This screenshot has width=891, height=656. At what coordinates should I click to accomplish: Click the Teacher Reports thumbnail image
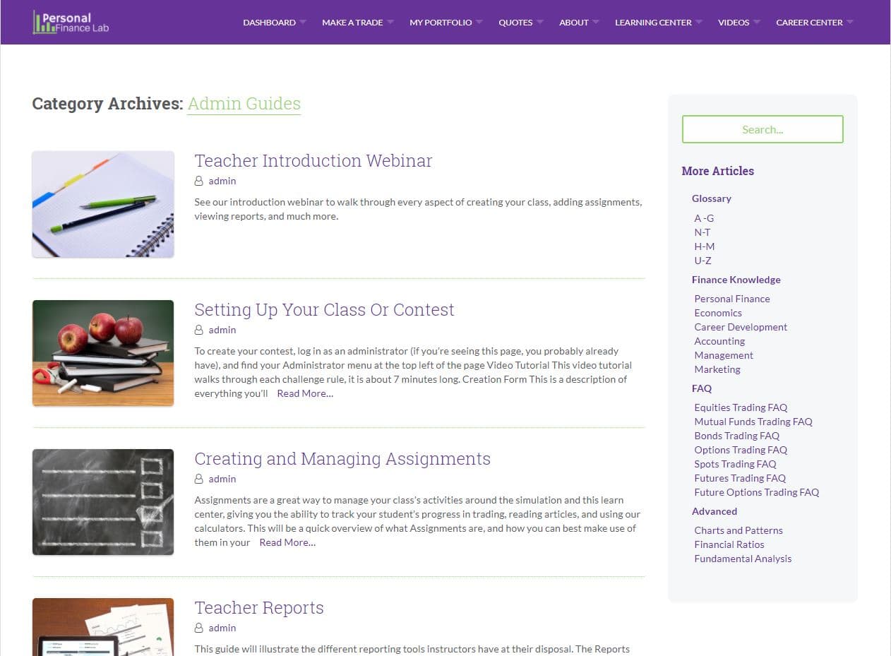tap(103, 627)
